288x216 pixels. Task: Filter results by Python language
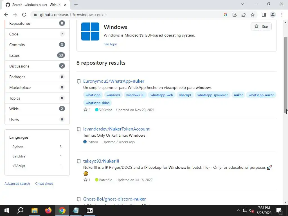37,147
